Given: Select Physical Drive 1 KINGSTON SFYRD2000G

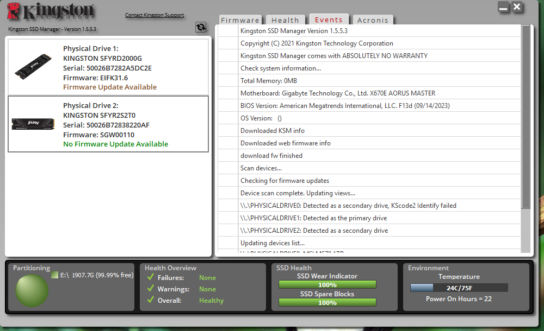Looking at the screenshot, I should (x=108, y=67).
